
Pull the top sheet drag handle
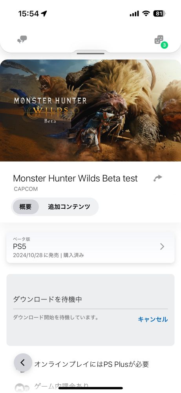tap(90, 53)
